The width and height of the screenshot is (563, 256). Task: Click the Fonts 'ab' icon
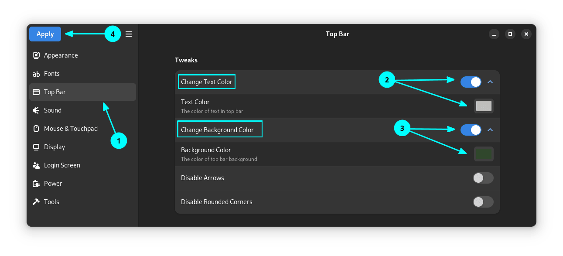click(x=37, y=74)
